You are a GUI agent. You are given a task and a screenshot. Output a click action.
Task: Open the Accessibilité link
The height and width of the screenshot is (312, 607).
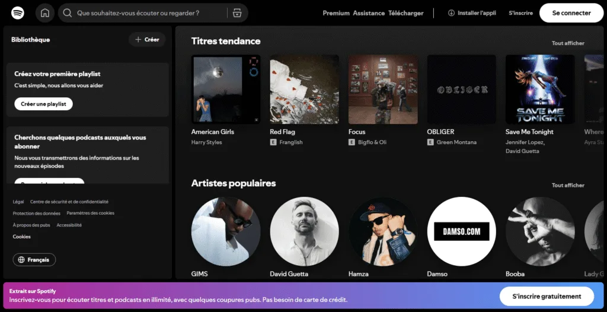[x=69, y=225]
